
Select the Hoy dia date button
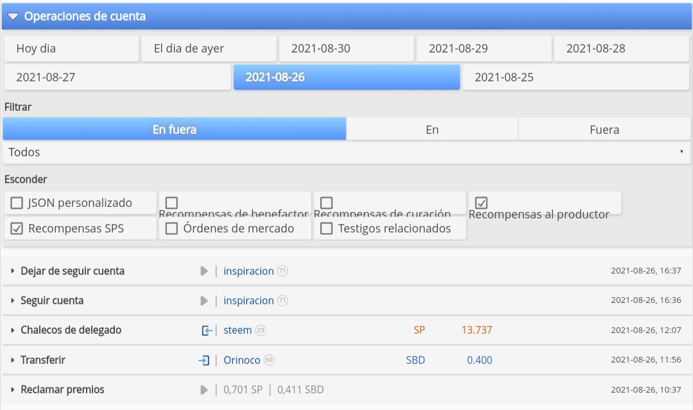tap(72, 49)
